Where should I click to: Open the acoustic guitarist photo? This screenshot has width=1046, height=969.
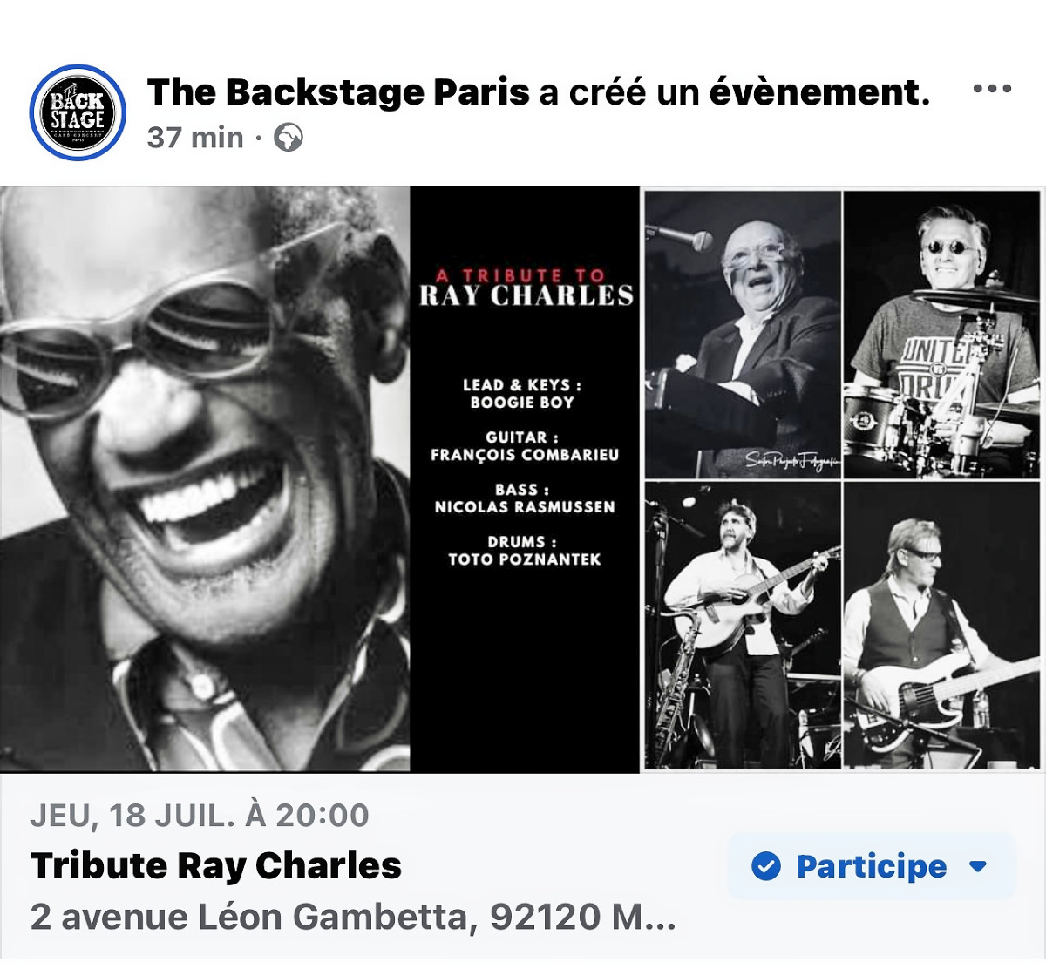(x=743, y=625)
